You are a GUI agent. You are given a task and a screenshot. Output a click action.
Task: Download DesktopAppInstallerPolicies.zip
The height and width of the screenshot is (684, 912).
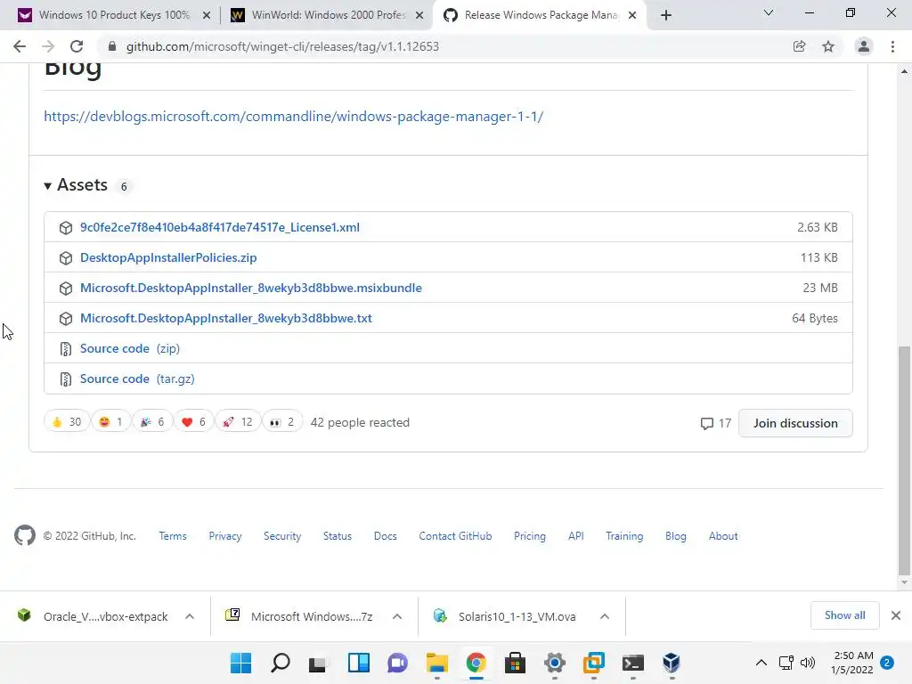point(168,257)
